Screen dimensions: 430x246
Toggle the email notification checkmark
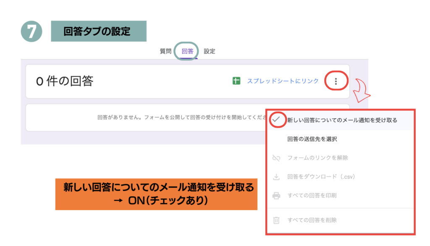click(x=276, y=120)
